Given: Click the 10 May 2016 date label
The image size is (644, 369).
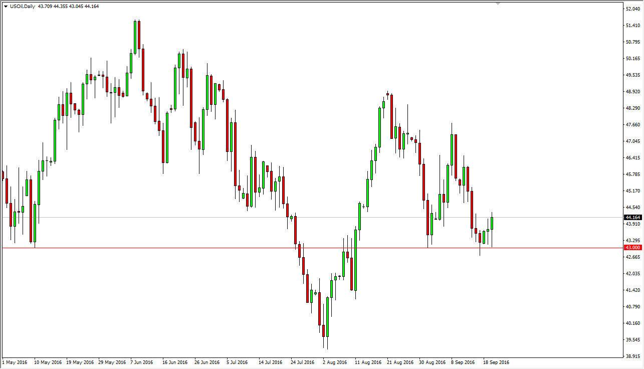Looking at the screenshot, I should click(48, 362).
